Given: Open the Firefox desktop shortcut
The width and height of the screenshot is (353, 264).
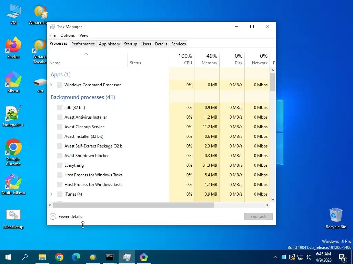Looking at the screenshot, I should point(13,48).
